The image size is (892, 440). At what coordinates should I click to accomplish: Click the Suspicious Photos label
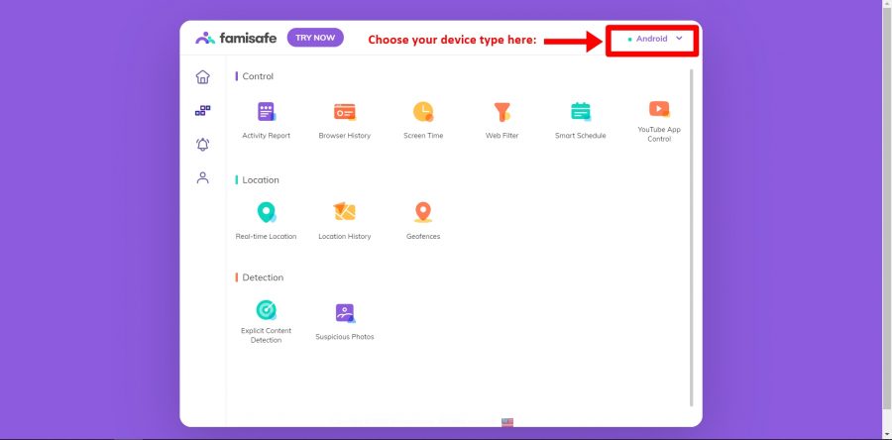pos(345,337)
